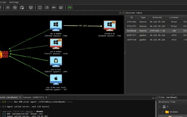Viewport: 187px width, 117px height.
Task: Open the Tunnels monitor icon
Action: click(x=31, y=8)
